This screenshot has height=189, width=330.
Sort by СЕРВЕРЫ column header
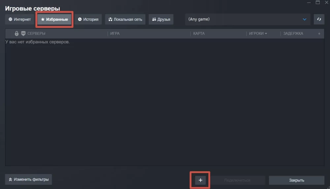click(x=36, y=33)
